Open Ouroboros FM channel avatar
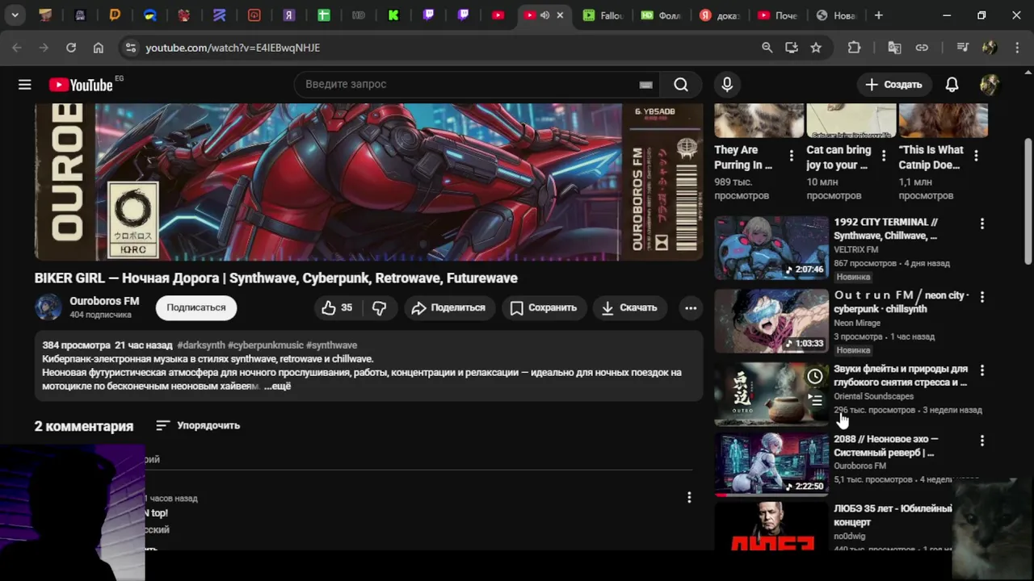 click(48, 307)
